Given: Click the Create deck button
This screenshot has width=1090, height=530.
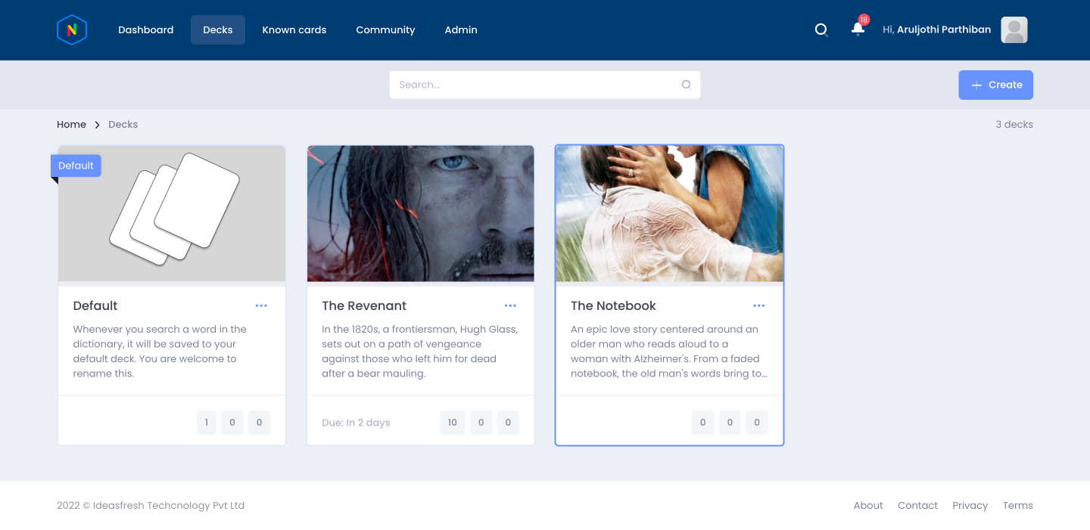Looking at the screenshot, I should (x=995, y=85).
